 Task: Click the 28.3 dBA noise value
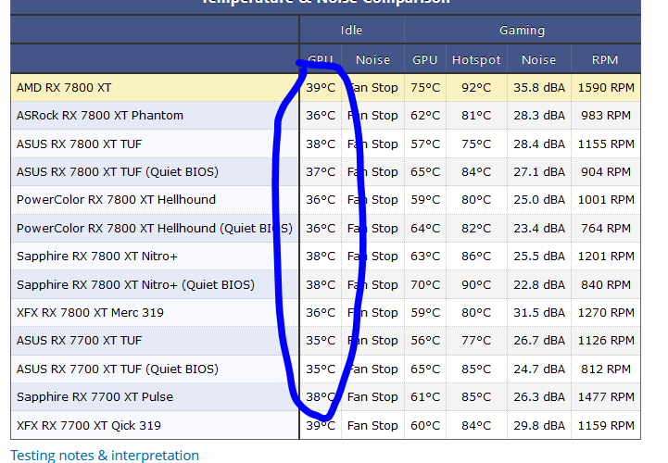[539, 116]
